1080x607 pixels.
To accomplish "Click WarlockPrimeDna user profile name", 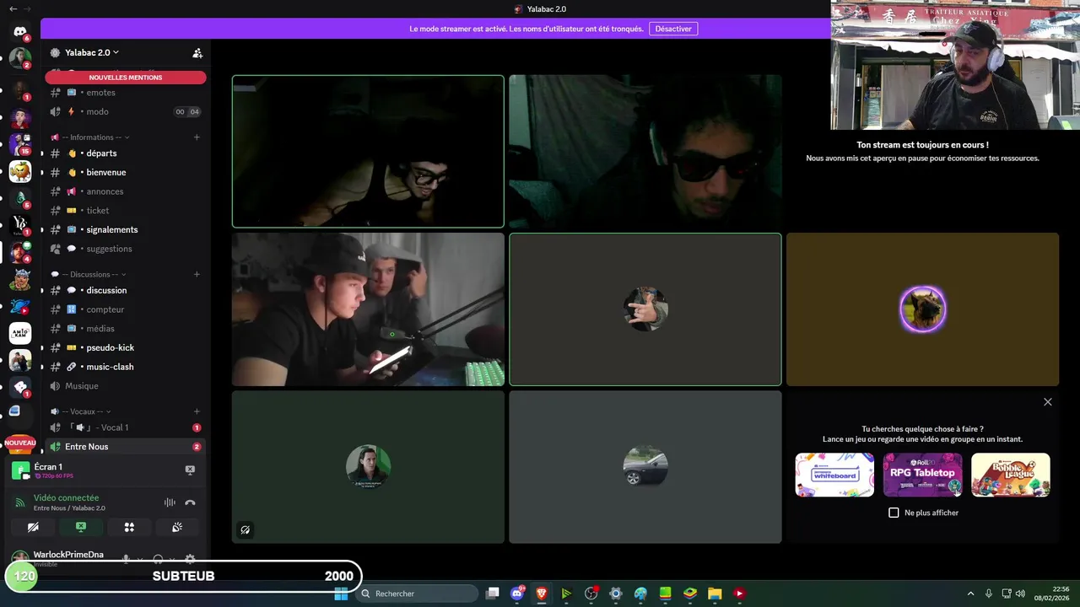I will click(x=68, y=555).
